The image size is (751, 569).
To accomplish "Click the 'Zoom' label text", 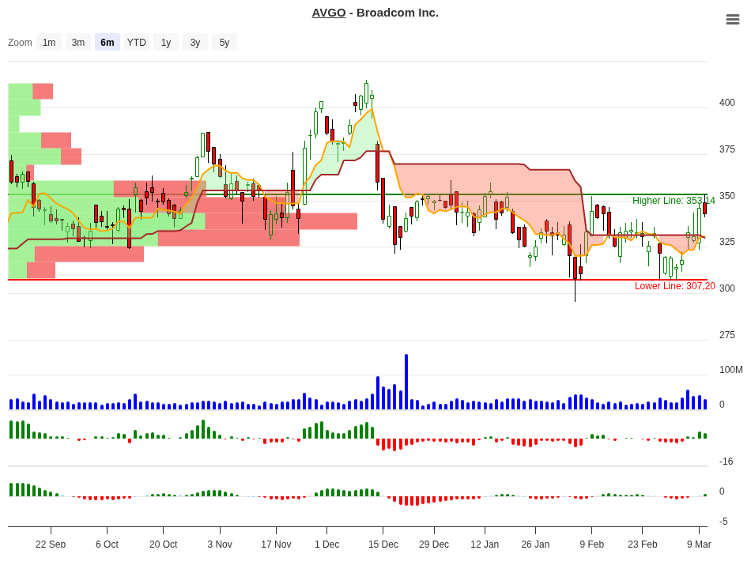I will coord(20,42).
